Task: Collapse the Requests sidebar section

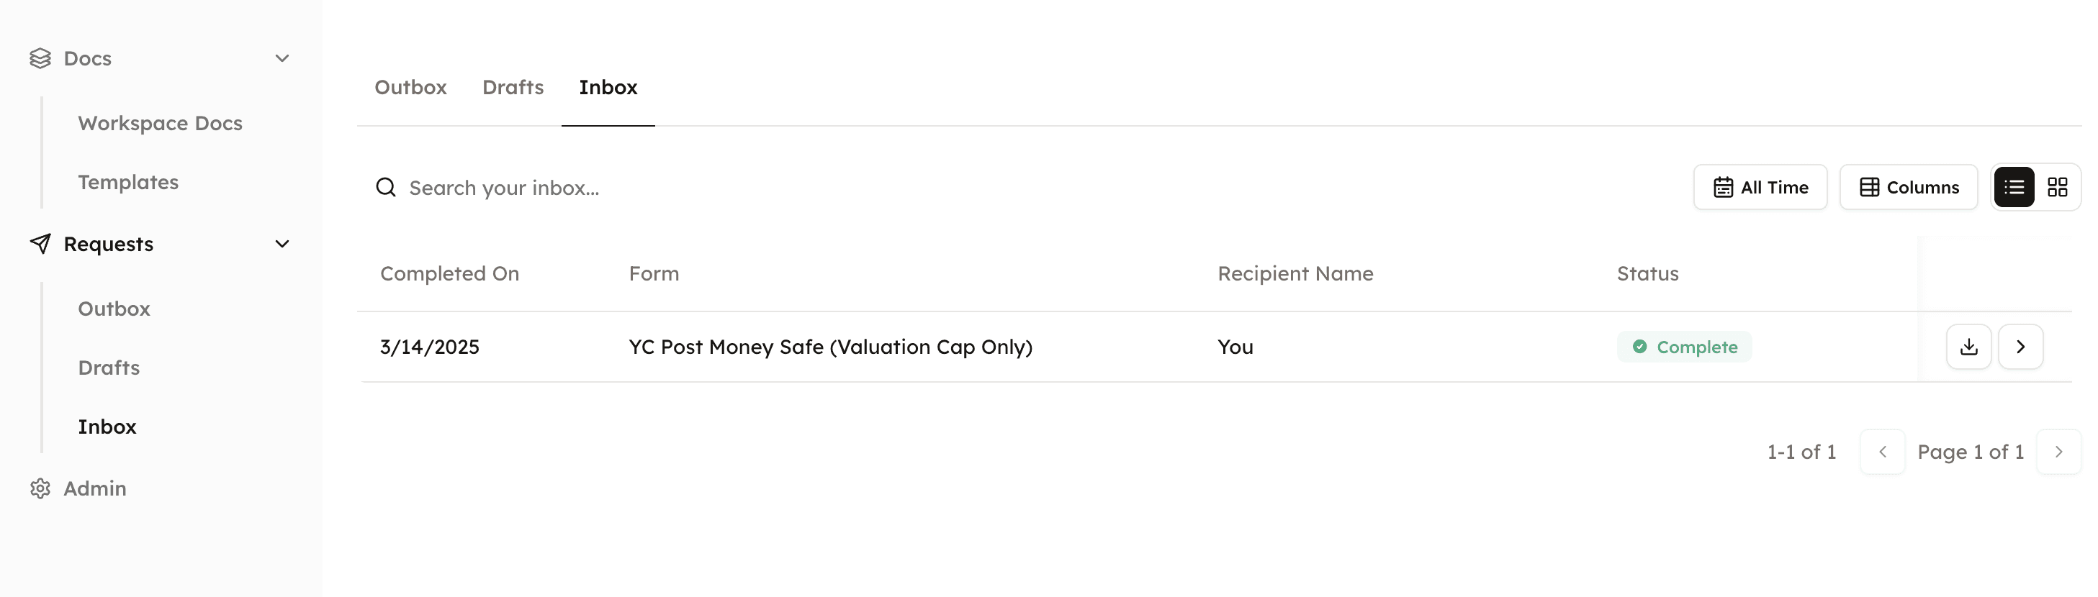Action: (x=282, y=244)
